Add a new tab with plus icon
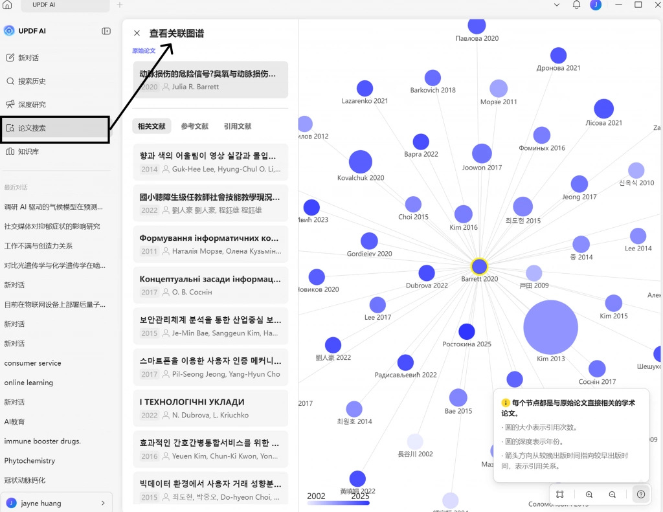 (120, 5)
